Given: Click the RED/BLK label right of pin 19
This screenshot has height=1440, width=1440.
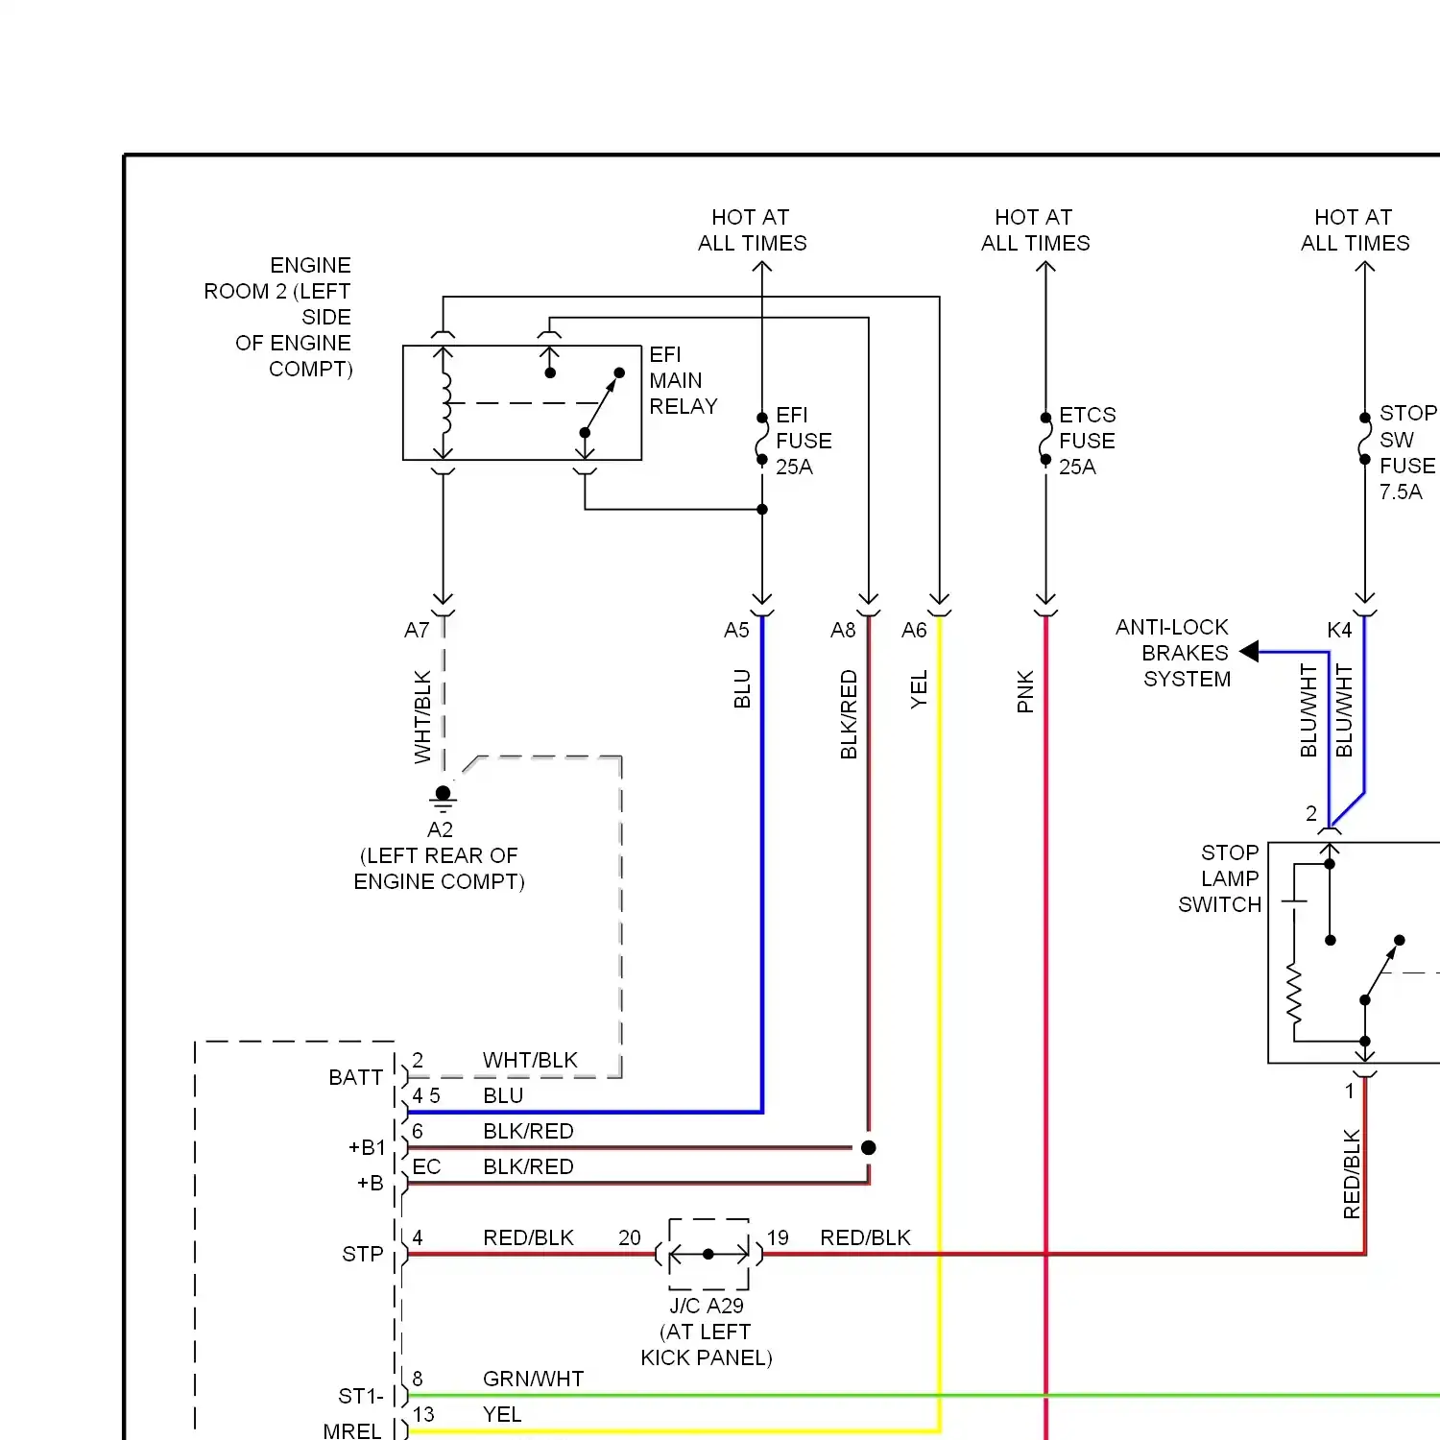Looking at the screenshot, I should point(865,1237).
